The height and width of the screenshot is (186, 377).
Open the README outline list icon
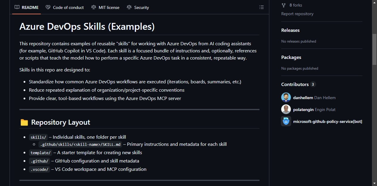(x=262, y=7)
